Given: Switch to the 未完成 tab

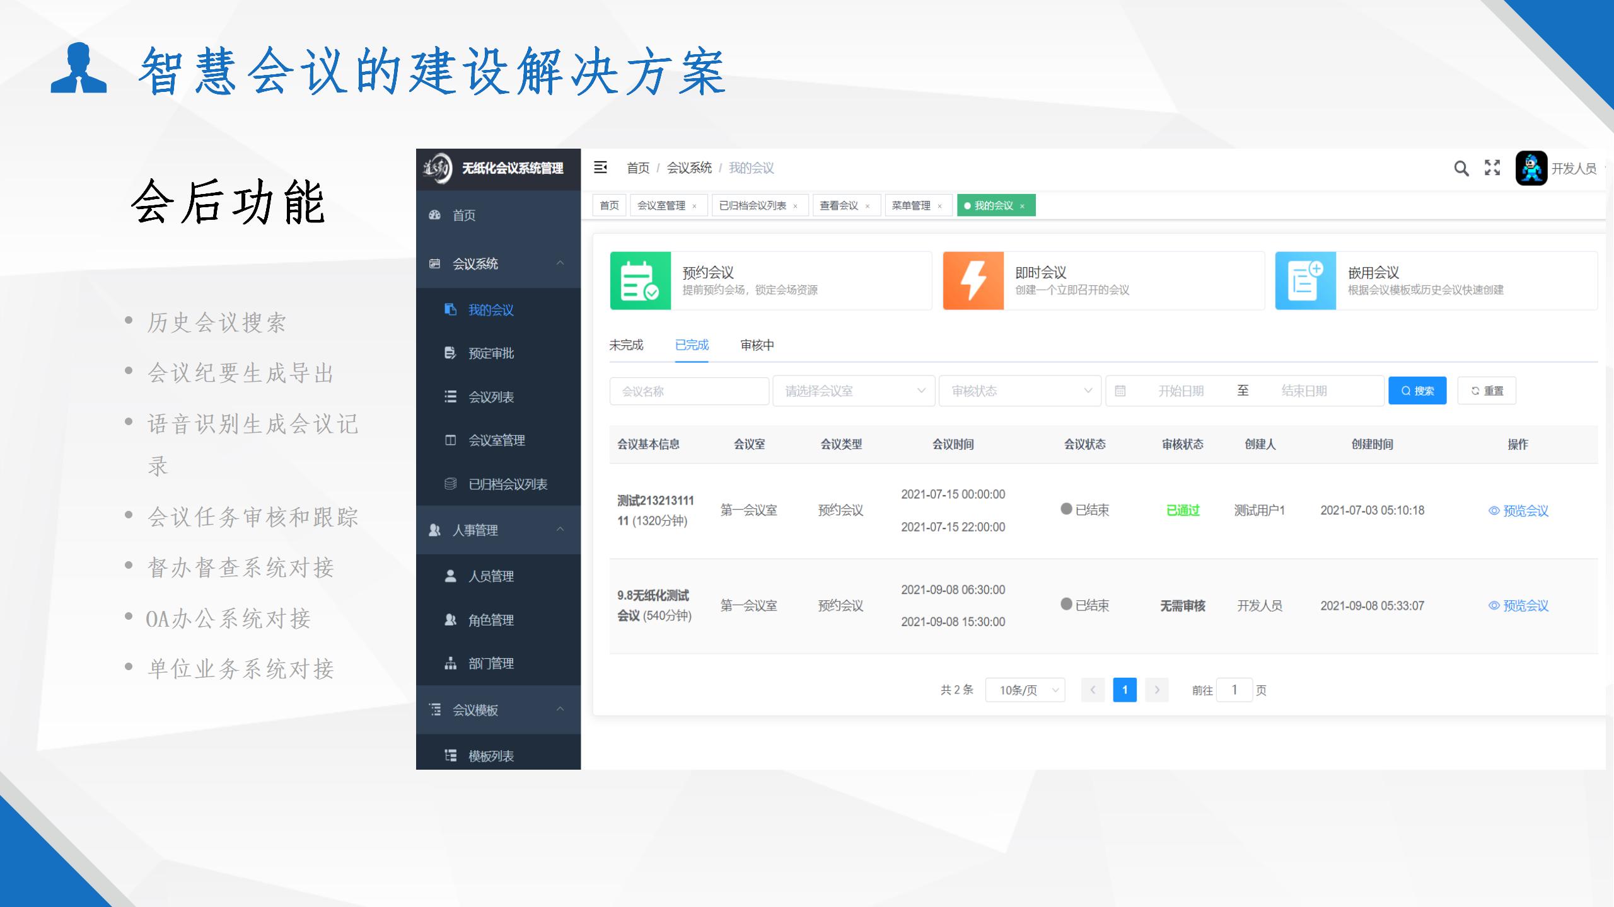Looking at the screenshot, I should coord(626,345).
